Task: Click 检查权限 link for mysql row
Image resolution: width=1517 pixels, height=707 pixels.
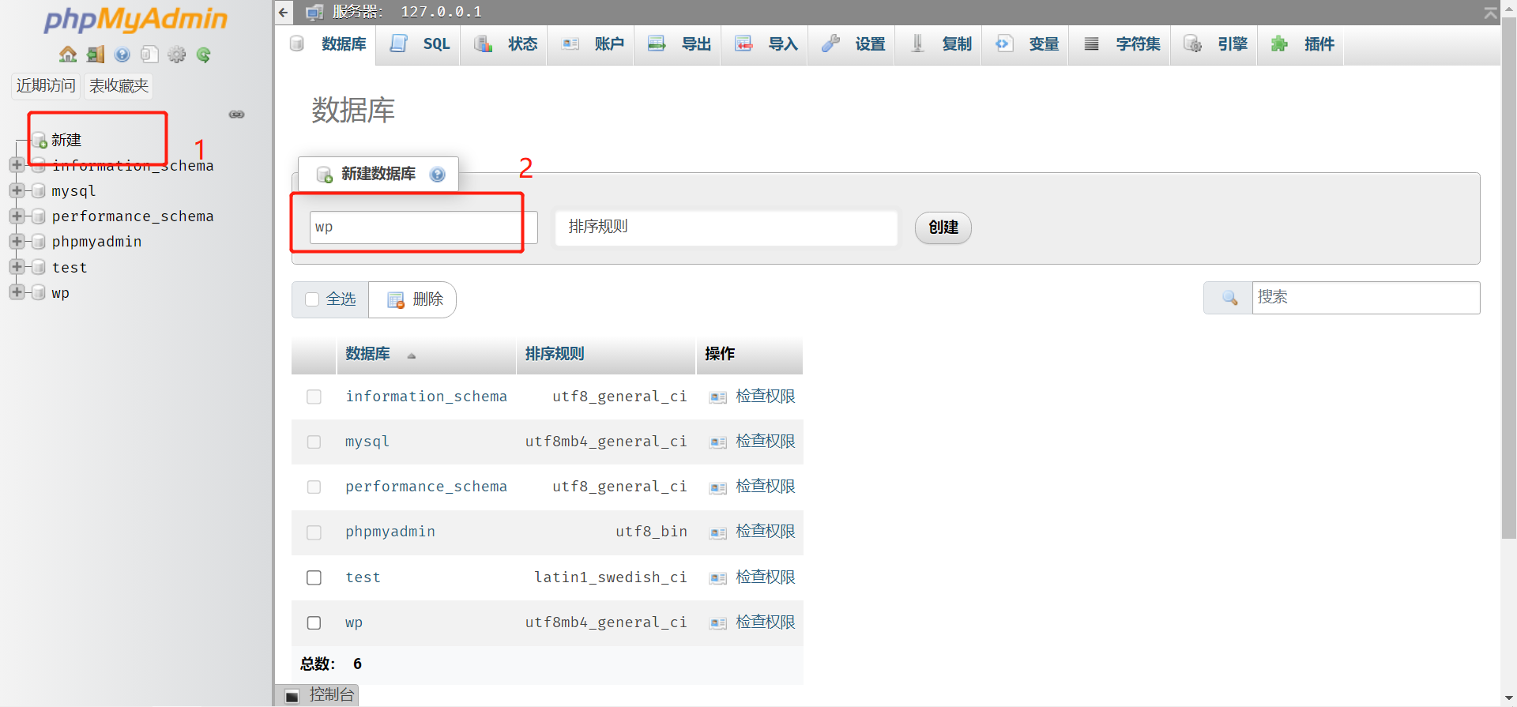Action: click(x=764, y=441)
